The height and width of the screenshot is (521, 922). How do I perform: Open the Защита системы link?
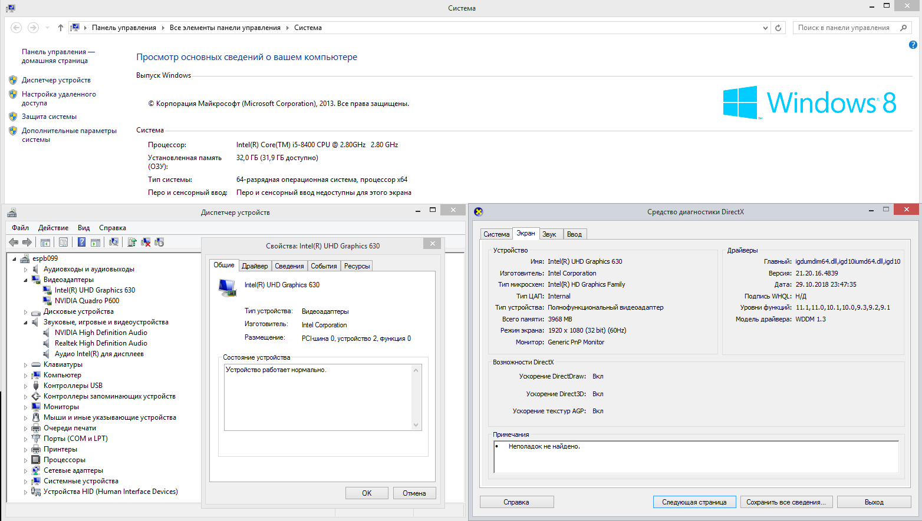click(49, 117)
